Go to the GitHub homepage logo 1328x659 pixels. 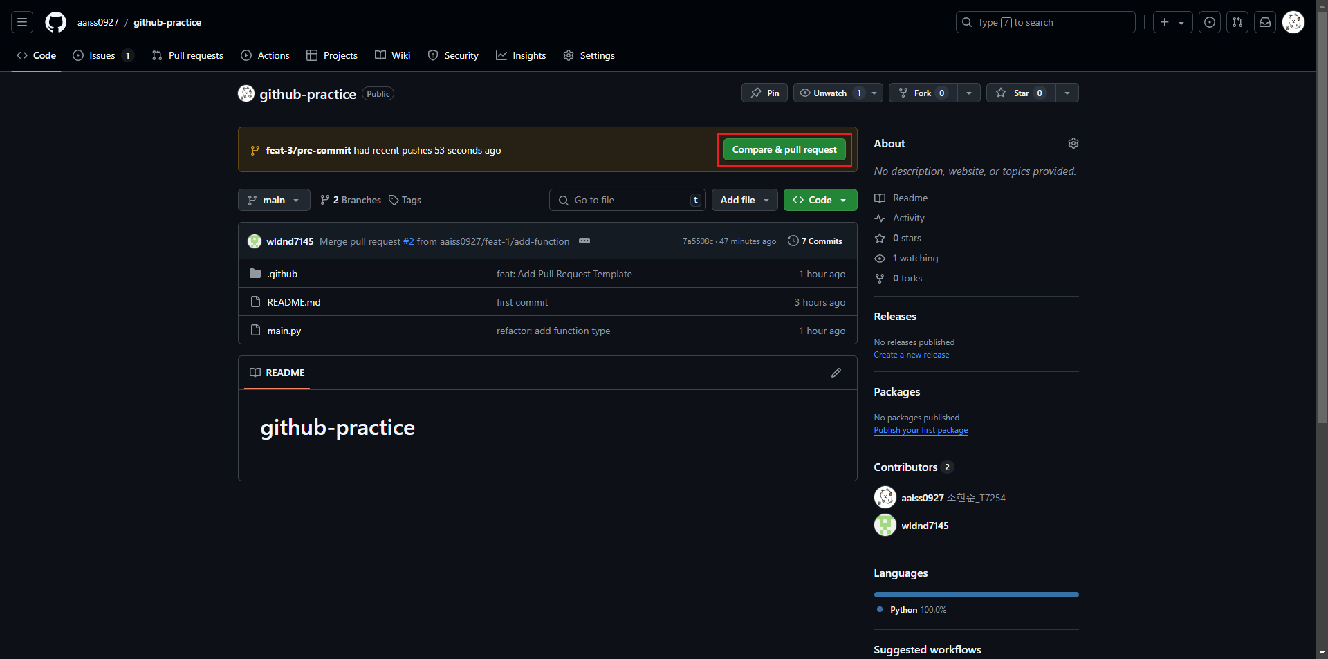pos(56,22)
